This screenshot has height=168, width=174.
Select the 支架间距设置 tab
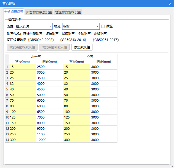[x=14, y=12]
